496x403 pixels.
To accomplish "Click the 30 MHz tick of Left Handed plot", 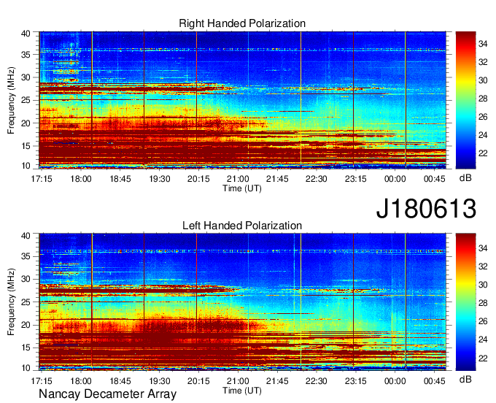I will 26,279.
